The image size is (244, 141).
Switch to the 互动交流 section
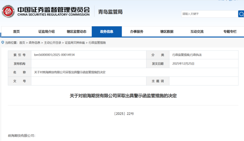(x=197, y=32)
